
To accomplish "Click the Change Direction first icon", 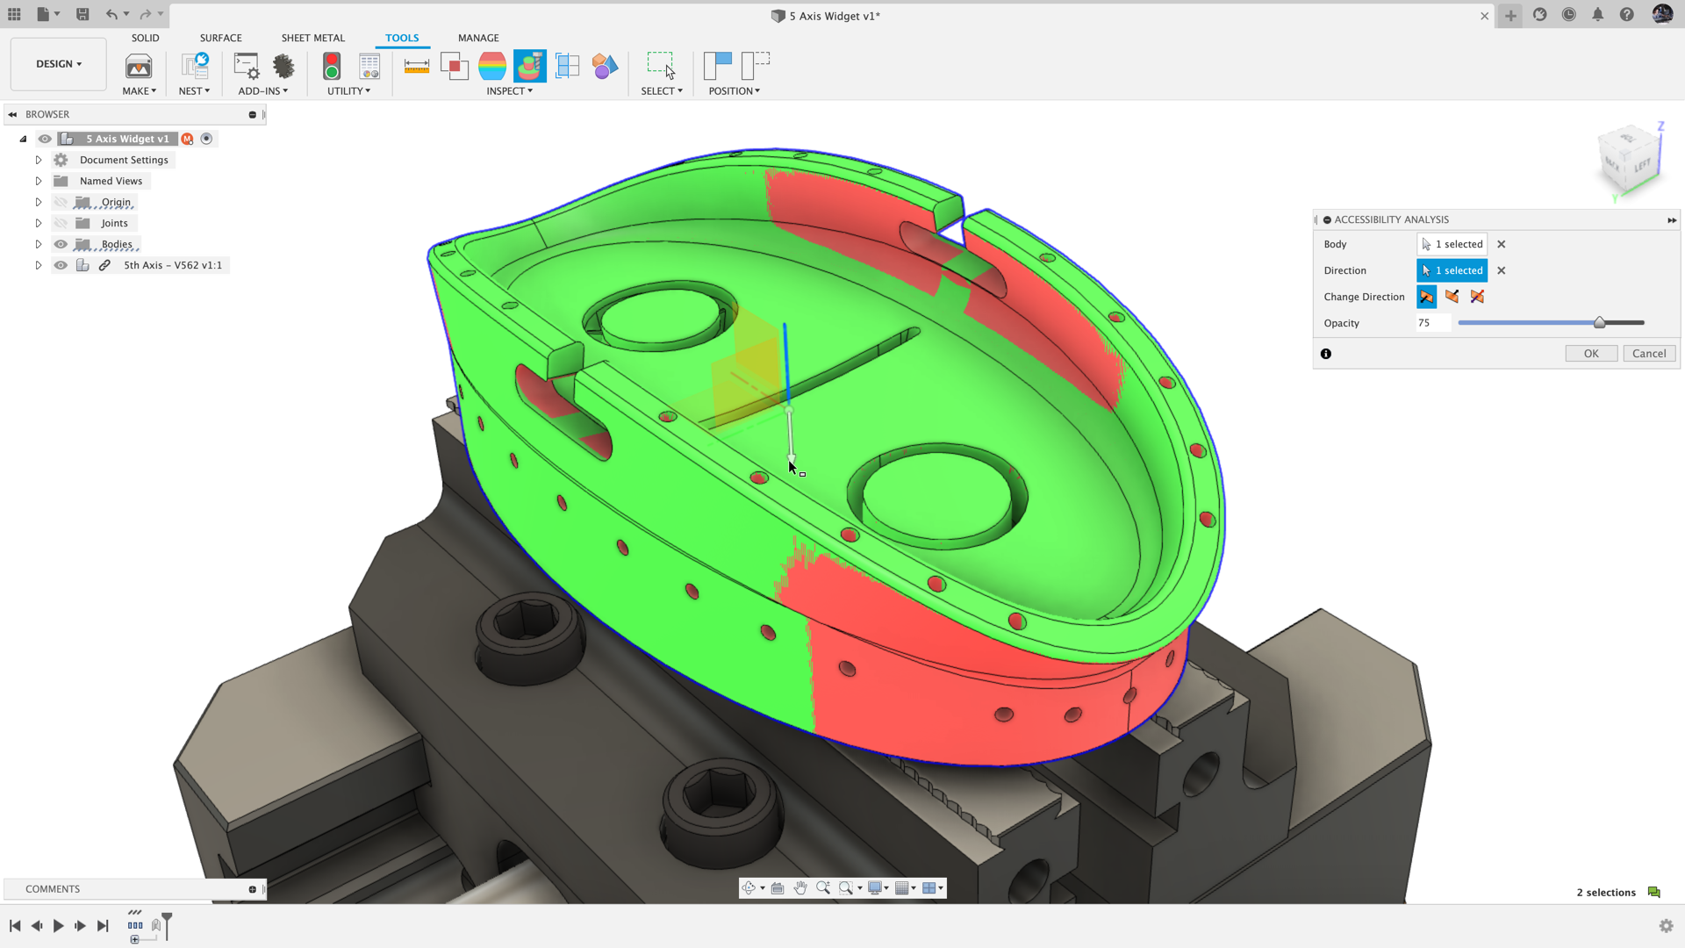I will tap(1426, 297).
